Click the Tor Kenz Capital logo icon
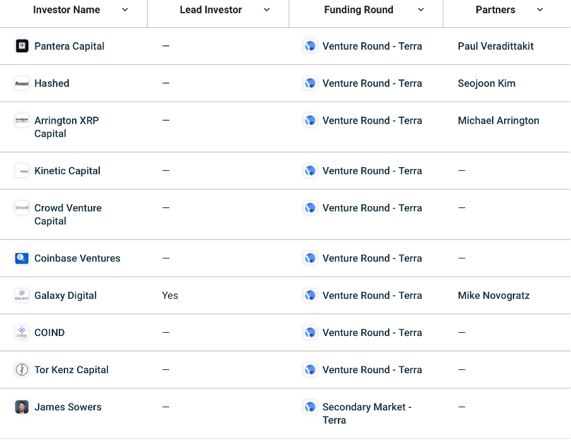Viewport: 571px width, 440px height. pos(22,370)
